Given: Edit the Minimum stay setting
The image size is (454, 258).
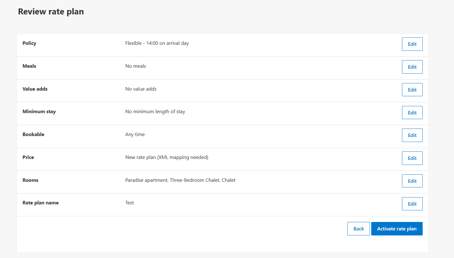Looking at the screenshot, I should click(412, 113).
